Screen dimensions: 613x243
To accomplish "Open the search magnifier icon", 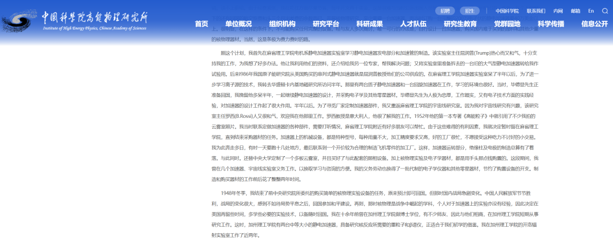I will point(605,11).
